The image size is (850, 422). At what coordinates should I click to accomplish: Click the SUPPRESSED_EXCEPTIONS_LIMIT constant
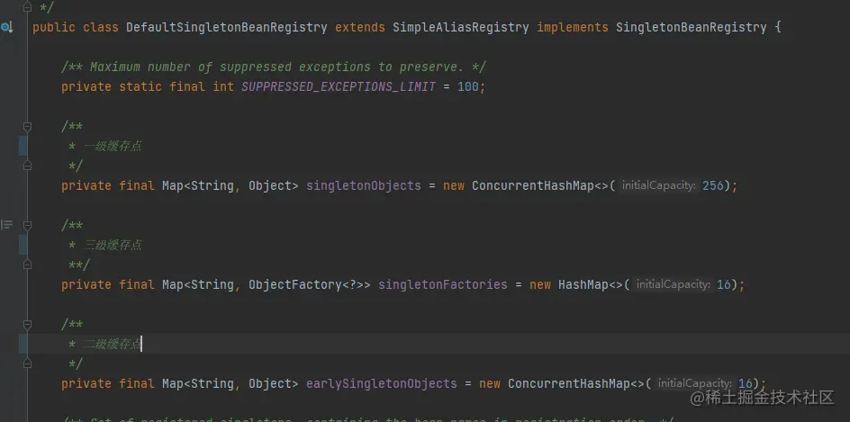[339, 86]
